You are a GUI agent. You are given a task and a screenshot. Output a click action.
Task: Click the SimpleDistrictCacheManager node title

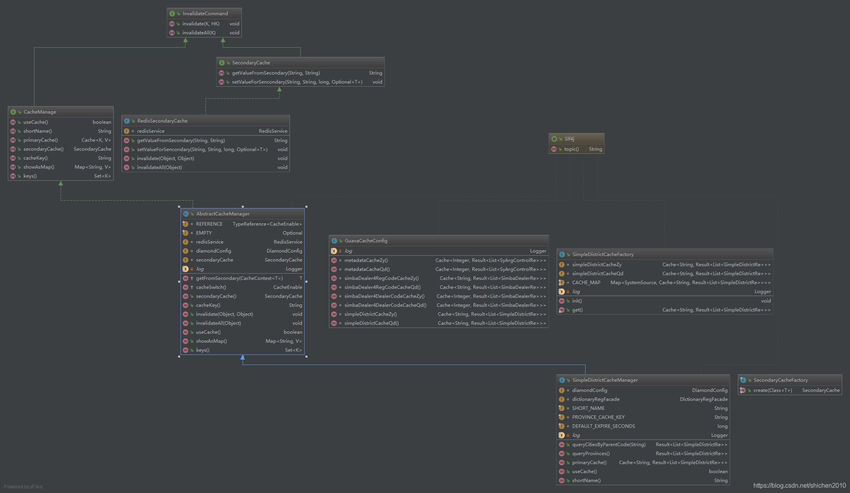pyautogui.click(x=605, y=380)
